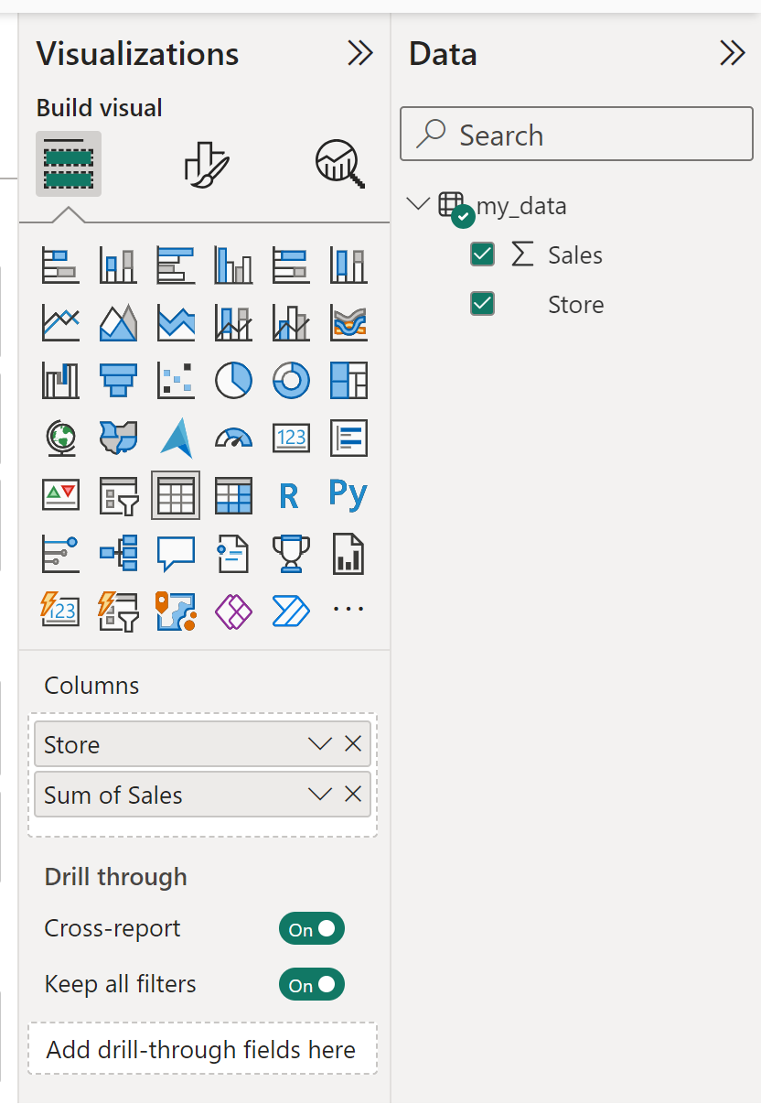Collapse the Data pane
761x1104 pixels.
pyautogui.click(x=733, y=53)
